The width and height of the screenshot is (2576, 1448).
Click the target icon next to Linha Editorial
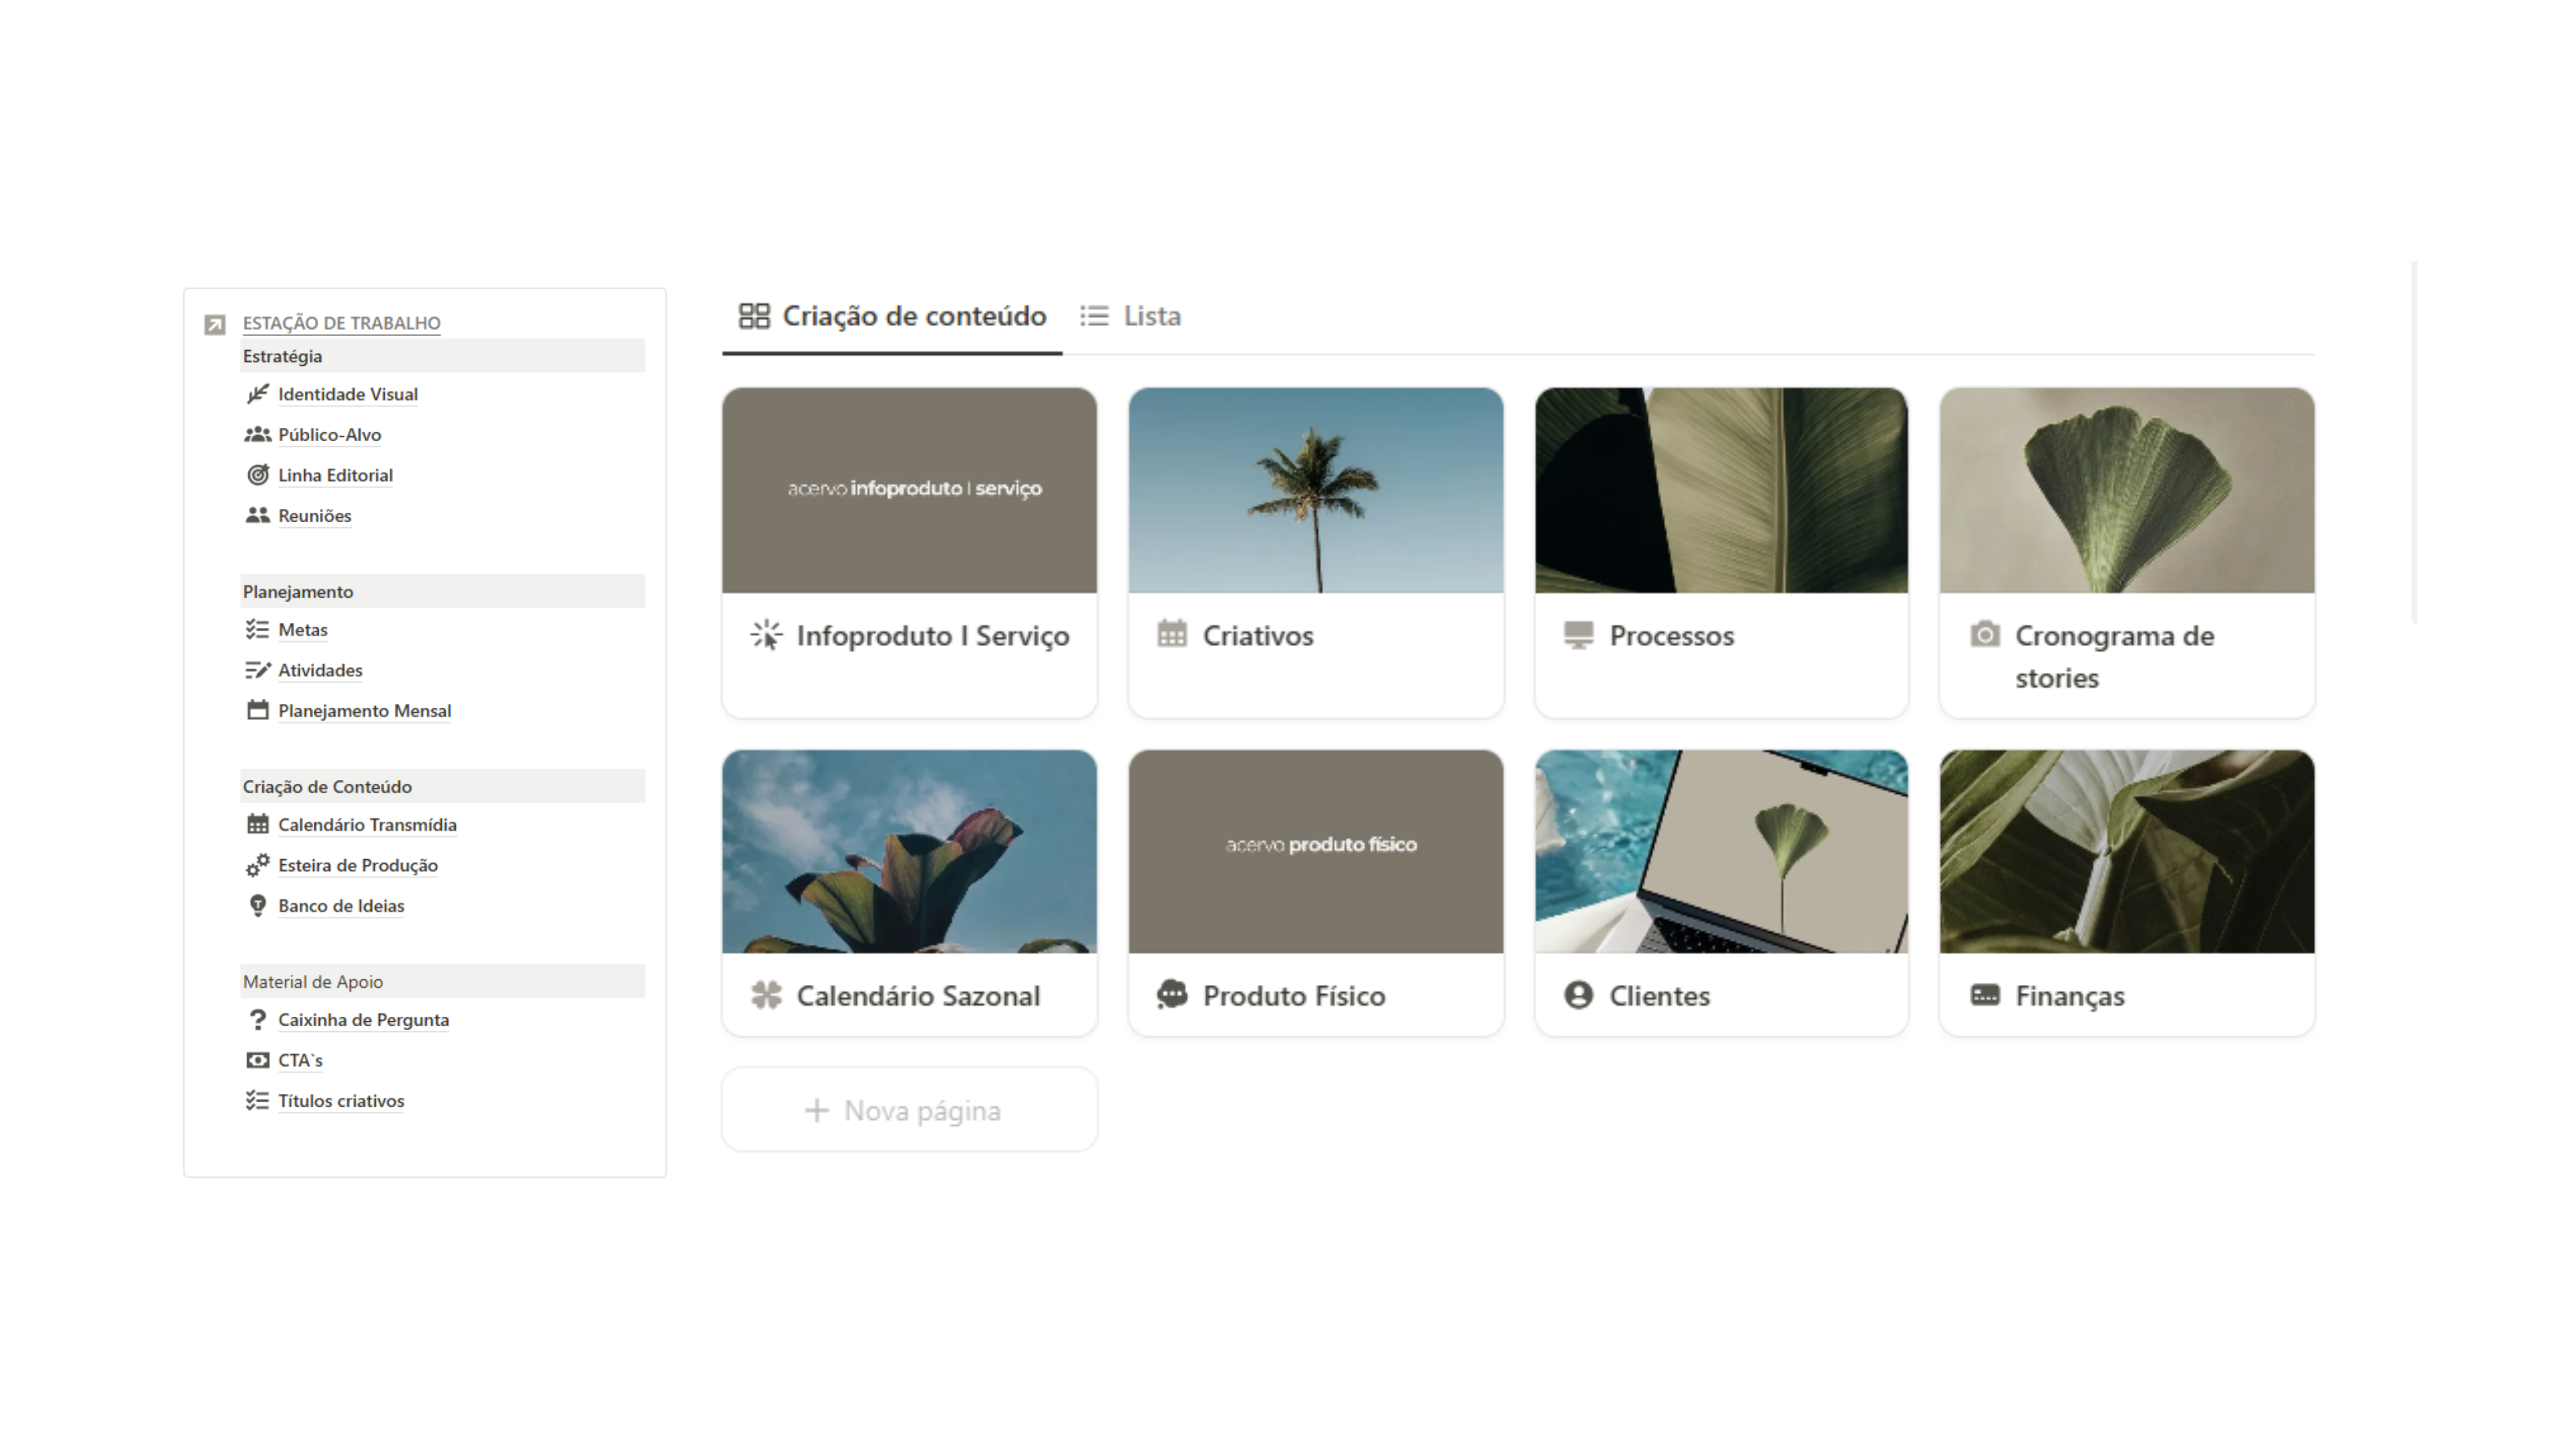click(257, 475)
